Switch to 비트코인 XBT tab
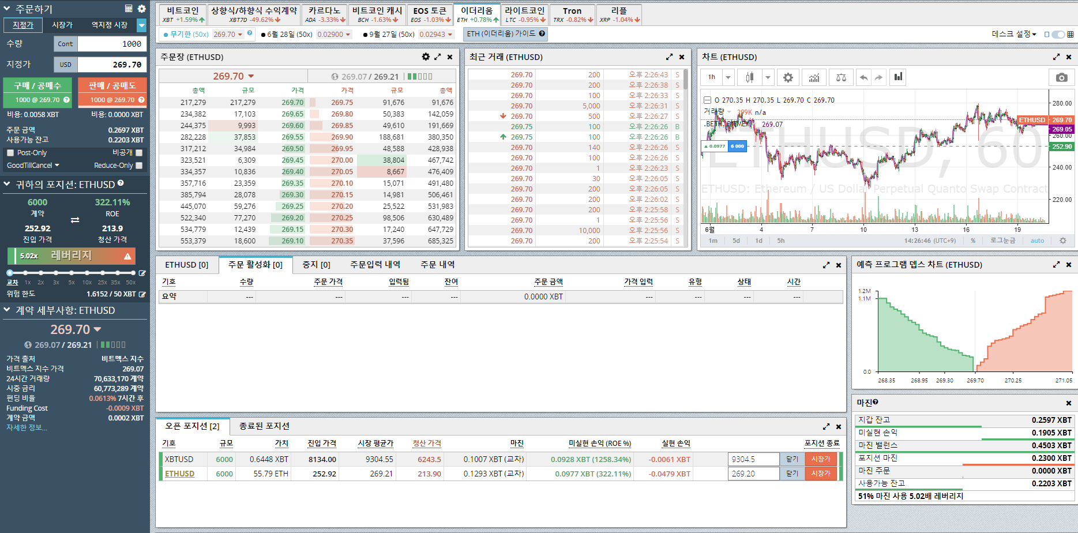The width and height of the screenshot is (1078, 533). 183,14
